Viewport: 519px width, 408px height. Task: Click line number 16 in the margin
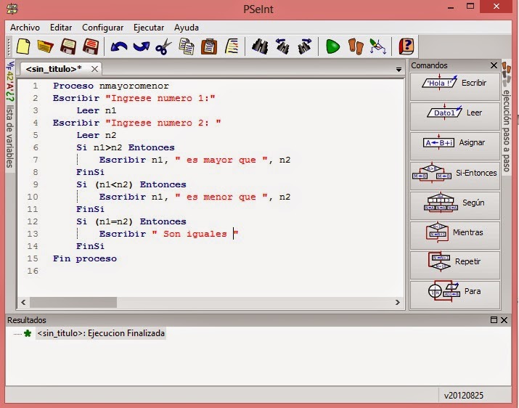coord(33,271)
